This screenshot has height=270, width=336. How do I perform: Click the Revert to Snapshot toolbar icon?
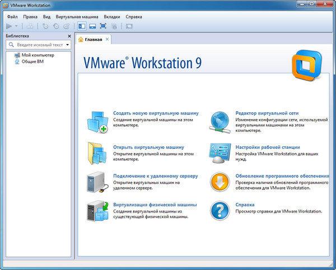[56, 26]
